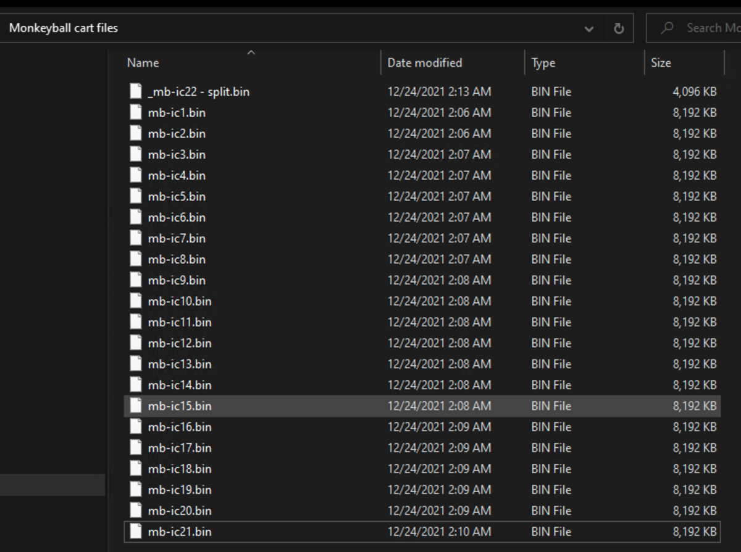Image resolution: width=741 pixels, height=552 pixels.
Task: Click the file icon next to mb-ic3.bin
Action: click(136, 154)
